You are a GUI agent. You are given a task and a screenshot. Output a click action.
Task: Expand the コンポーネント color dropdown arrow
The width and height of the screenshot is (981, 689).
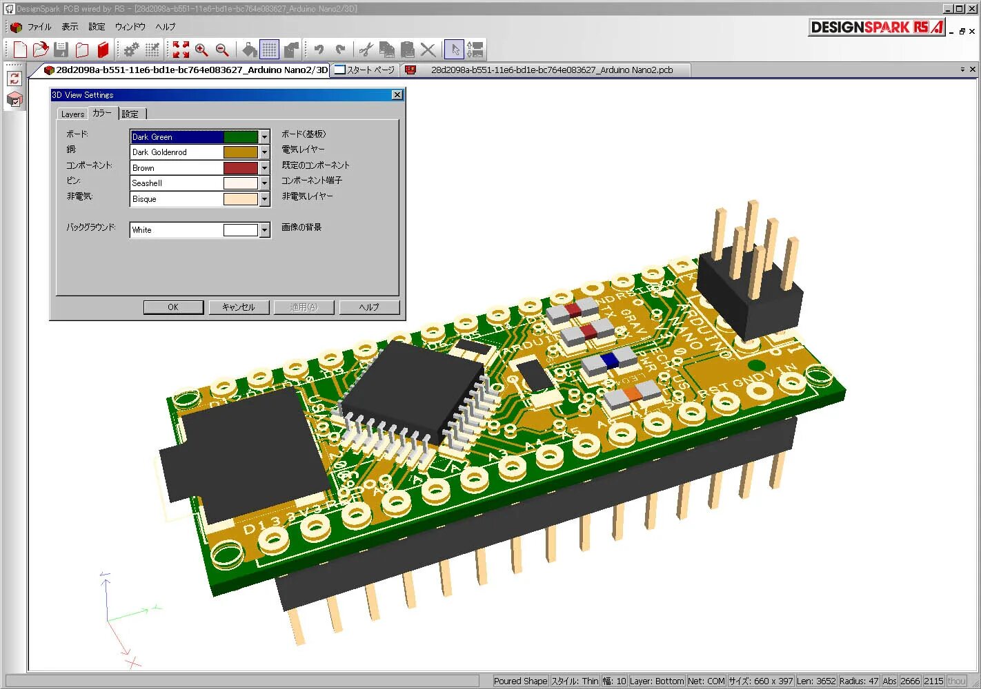click(264, 168)
